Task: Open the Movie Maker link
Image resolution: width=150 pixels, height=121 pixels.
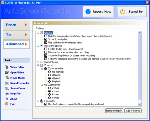Action: tap(18, 78)
